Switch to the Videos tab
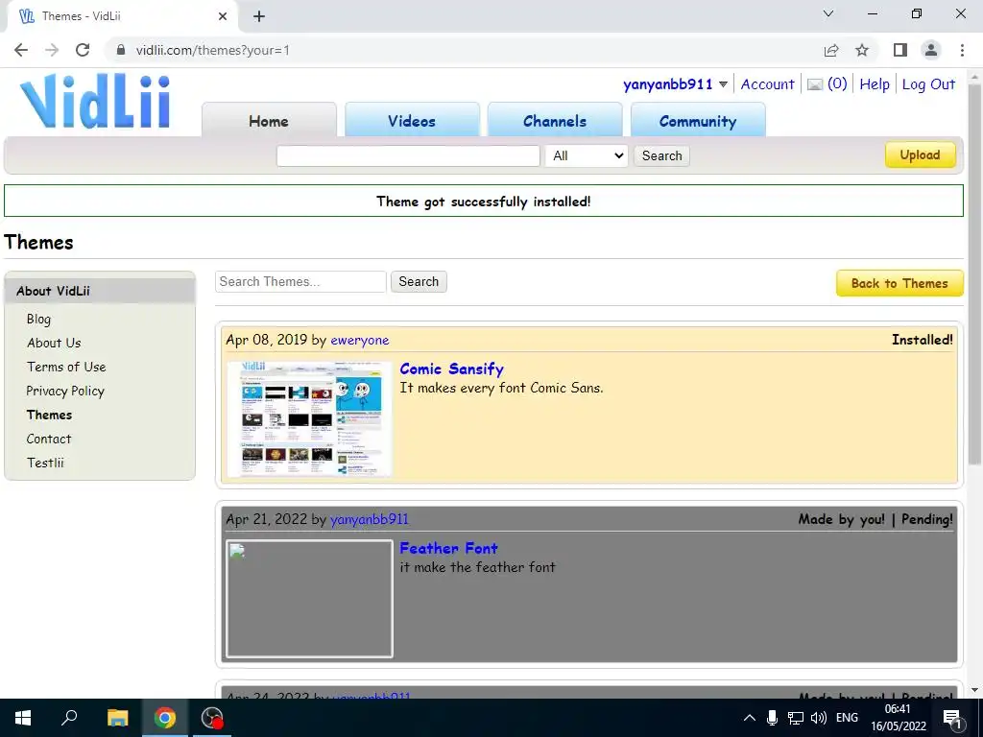 [x=412, y=120]
